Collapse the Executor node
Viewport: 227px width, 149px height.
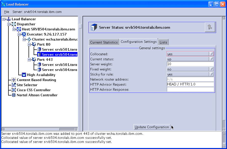[19, 34]
